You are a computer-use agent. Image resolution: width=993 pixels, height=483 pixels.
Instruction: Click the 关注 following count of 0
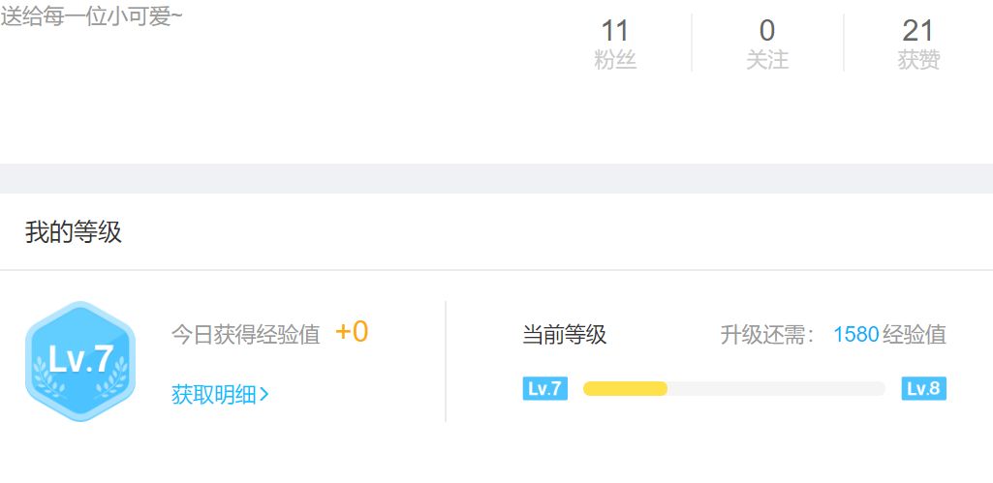coord(767,31)
